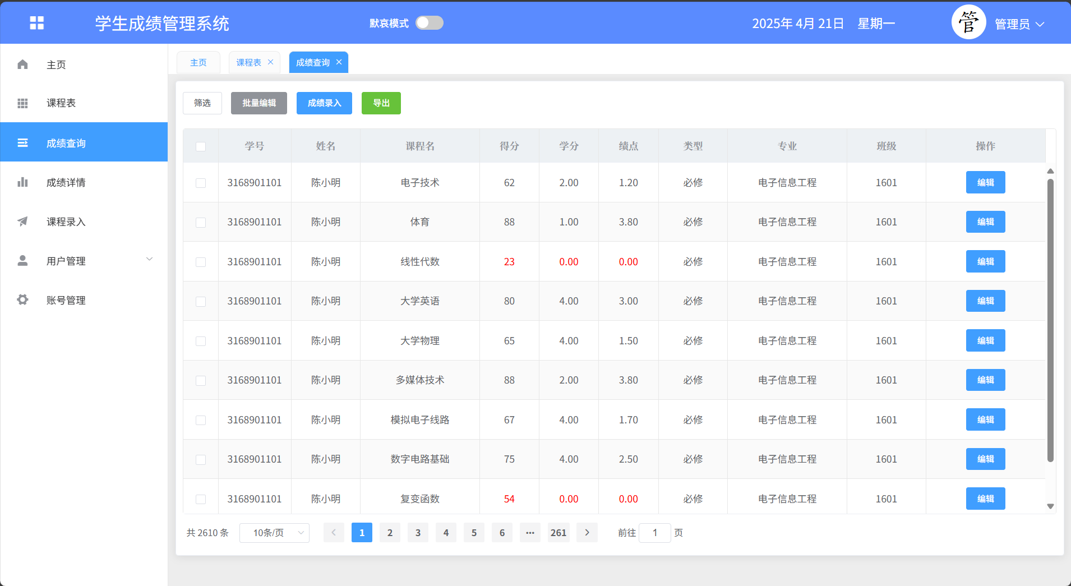Check the select-all checkbox in table header

point(201,146)
